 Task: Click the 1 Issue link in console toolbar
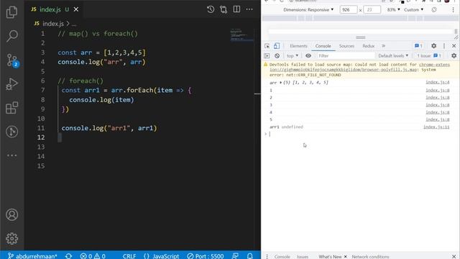429,56
